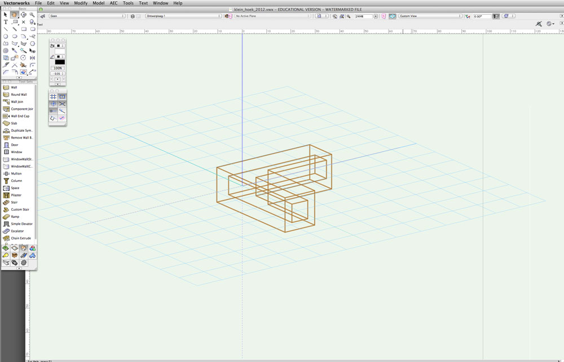564x362 pixels.
Task: Open the Modify menu
Action: point(81,3)
